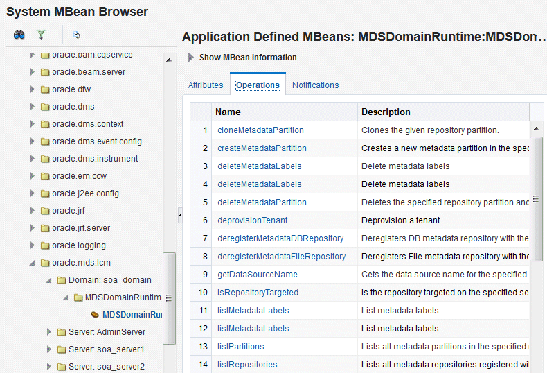Screen dimensions: 547x373
Task: Click the 'Deprovision a tenant' description cell
Action: click(x=443, y=220)
